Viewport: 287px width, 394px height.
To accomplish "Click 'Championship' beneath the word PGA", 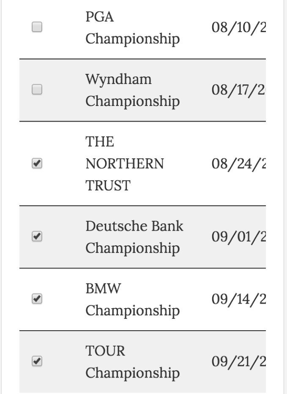I will pos(132,39).
